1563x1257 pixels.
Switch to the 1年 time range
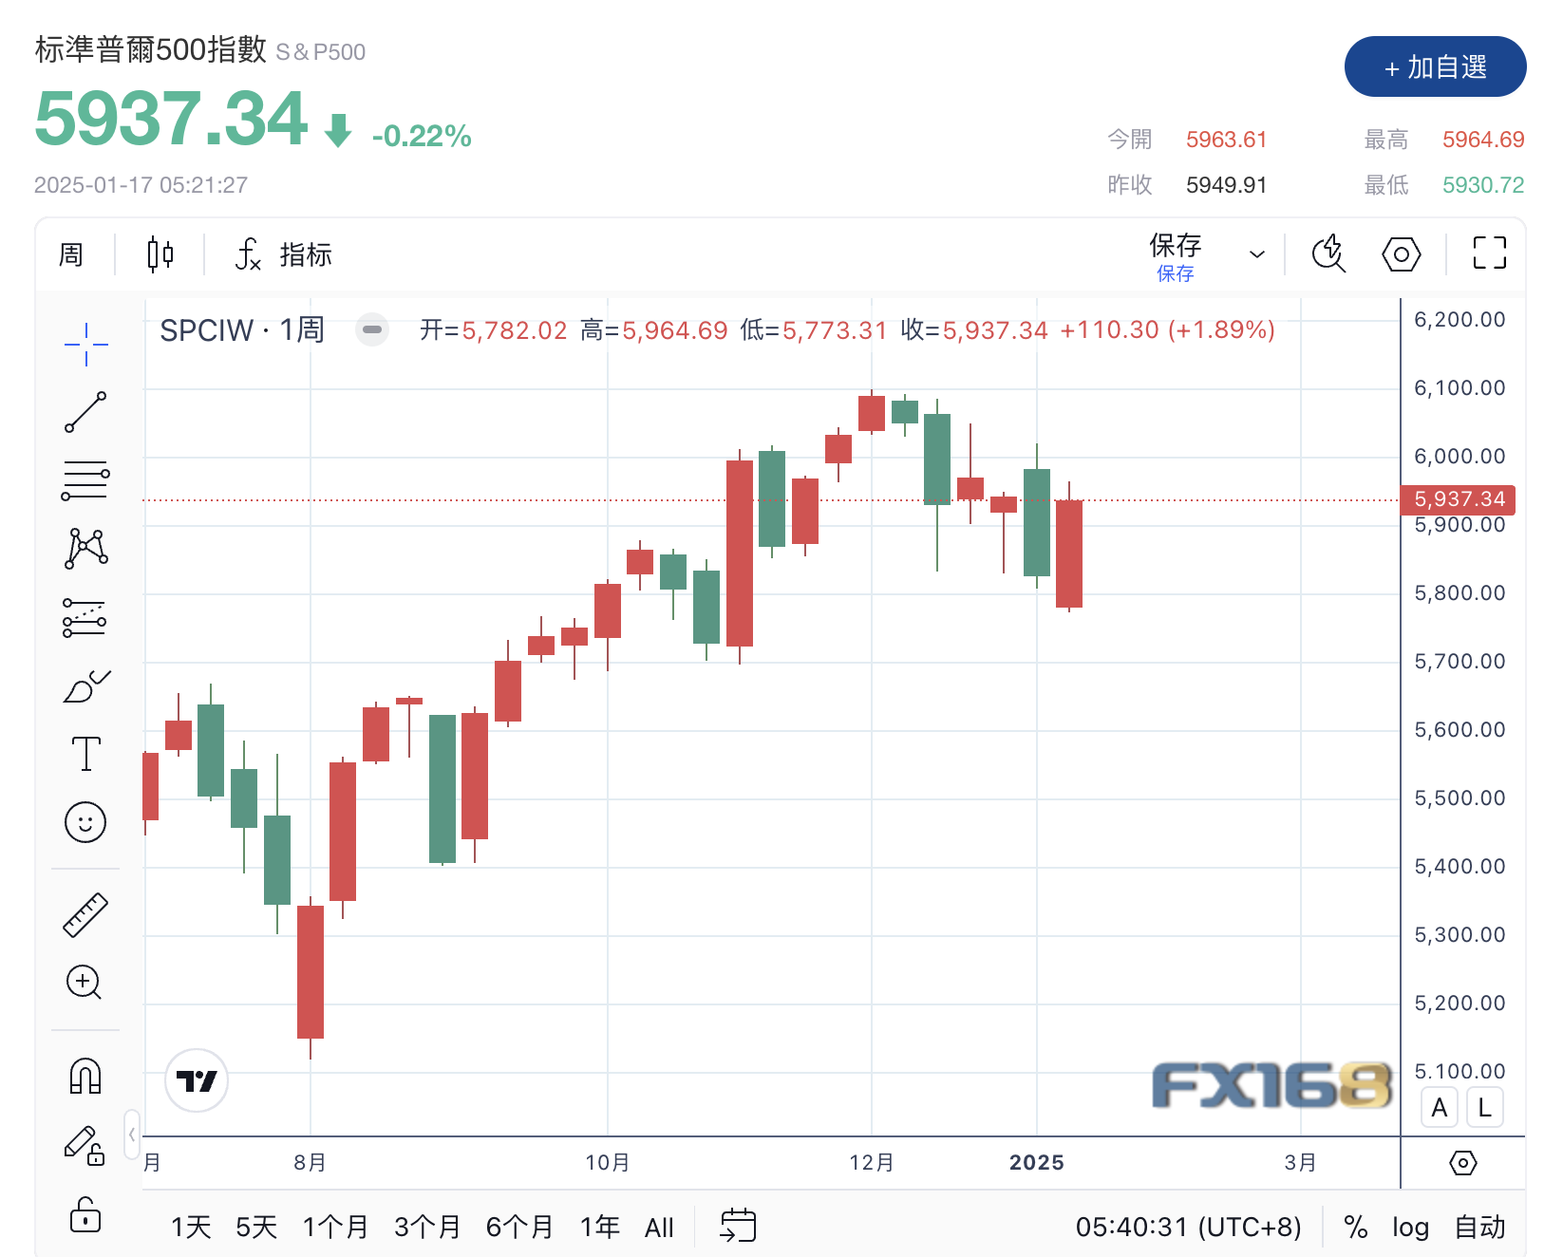[x=599, y=1228]
